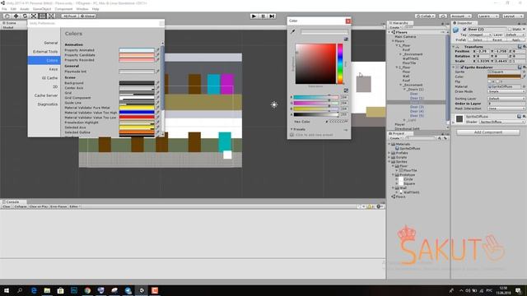Open Mask Interaction dropdown
The height and width of the screenshot is (296, 527).
(506, 109)
